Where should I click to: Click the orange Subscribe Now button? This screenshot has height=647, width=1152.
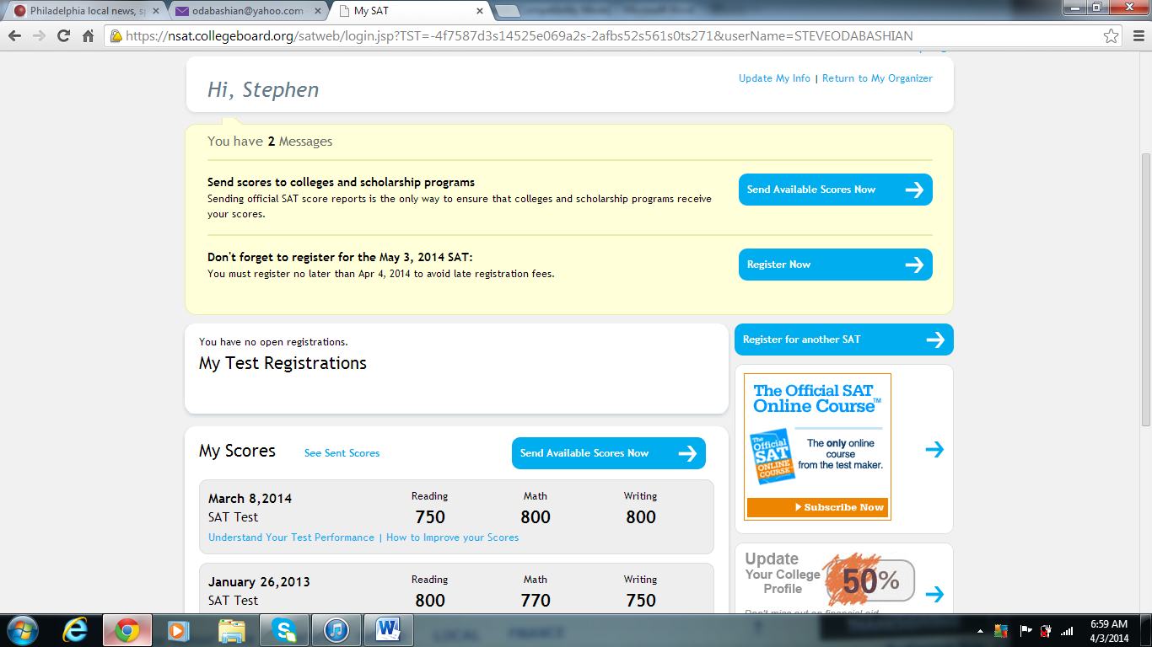817,507
